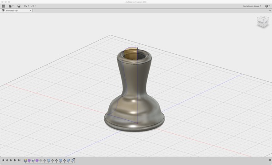272x165 pixels.
Task: Open the redo history dropdown arrow
Action: point(36,6)
